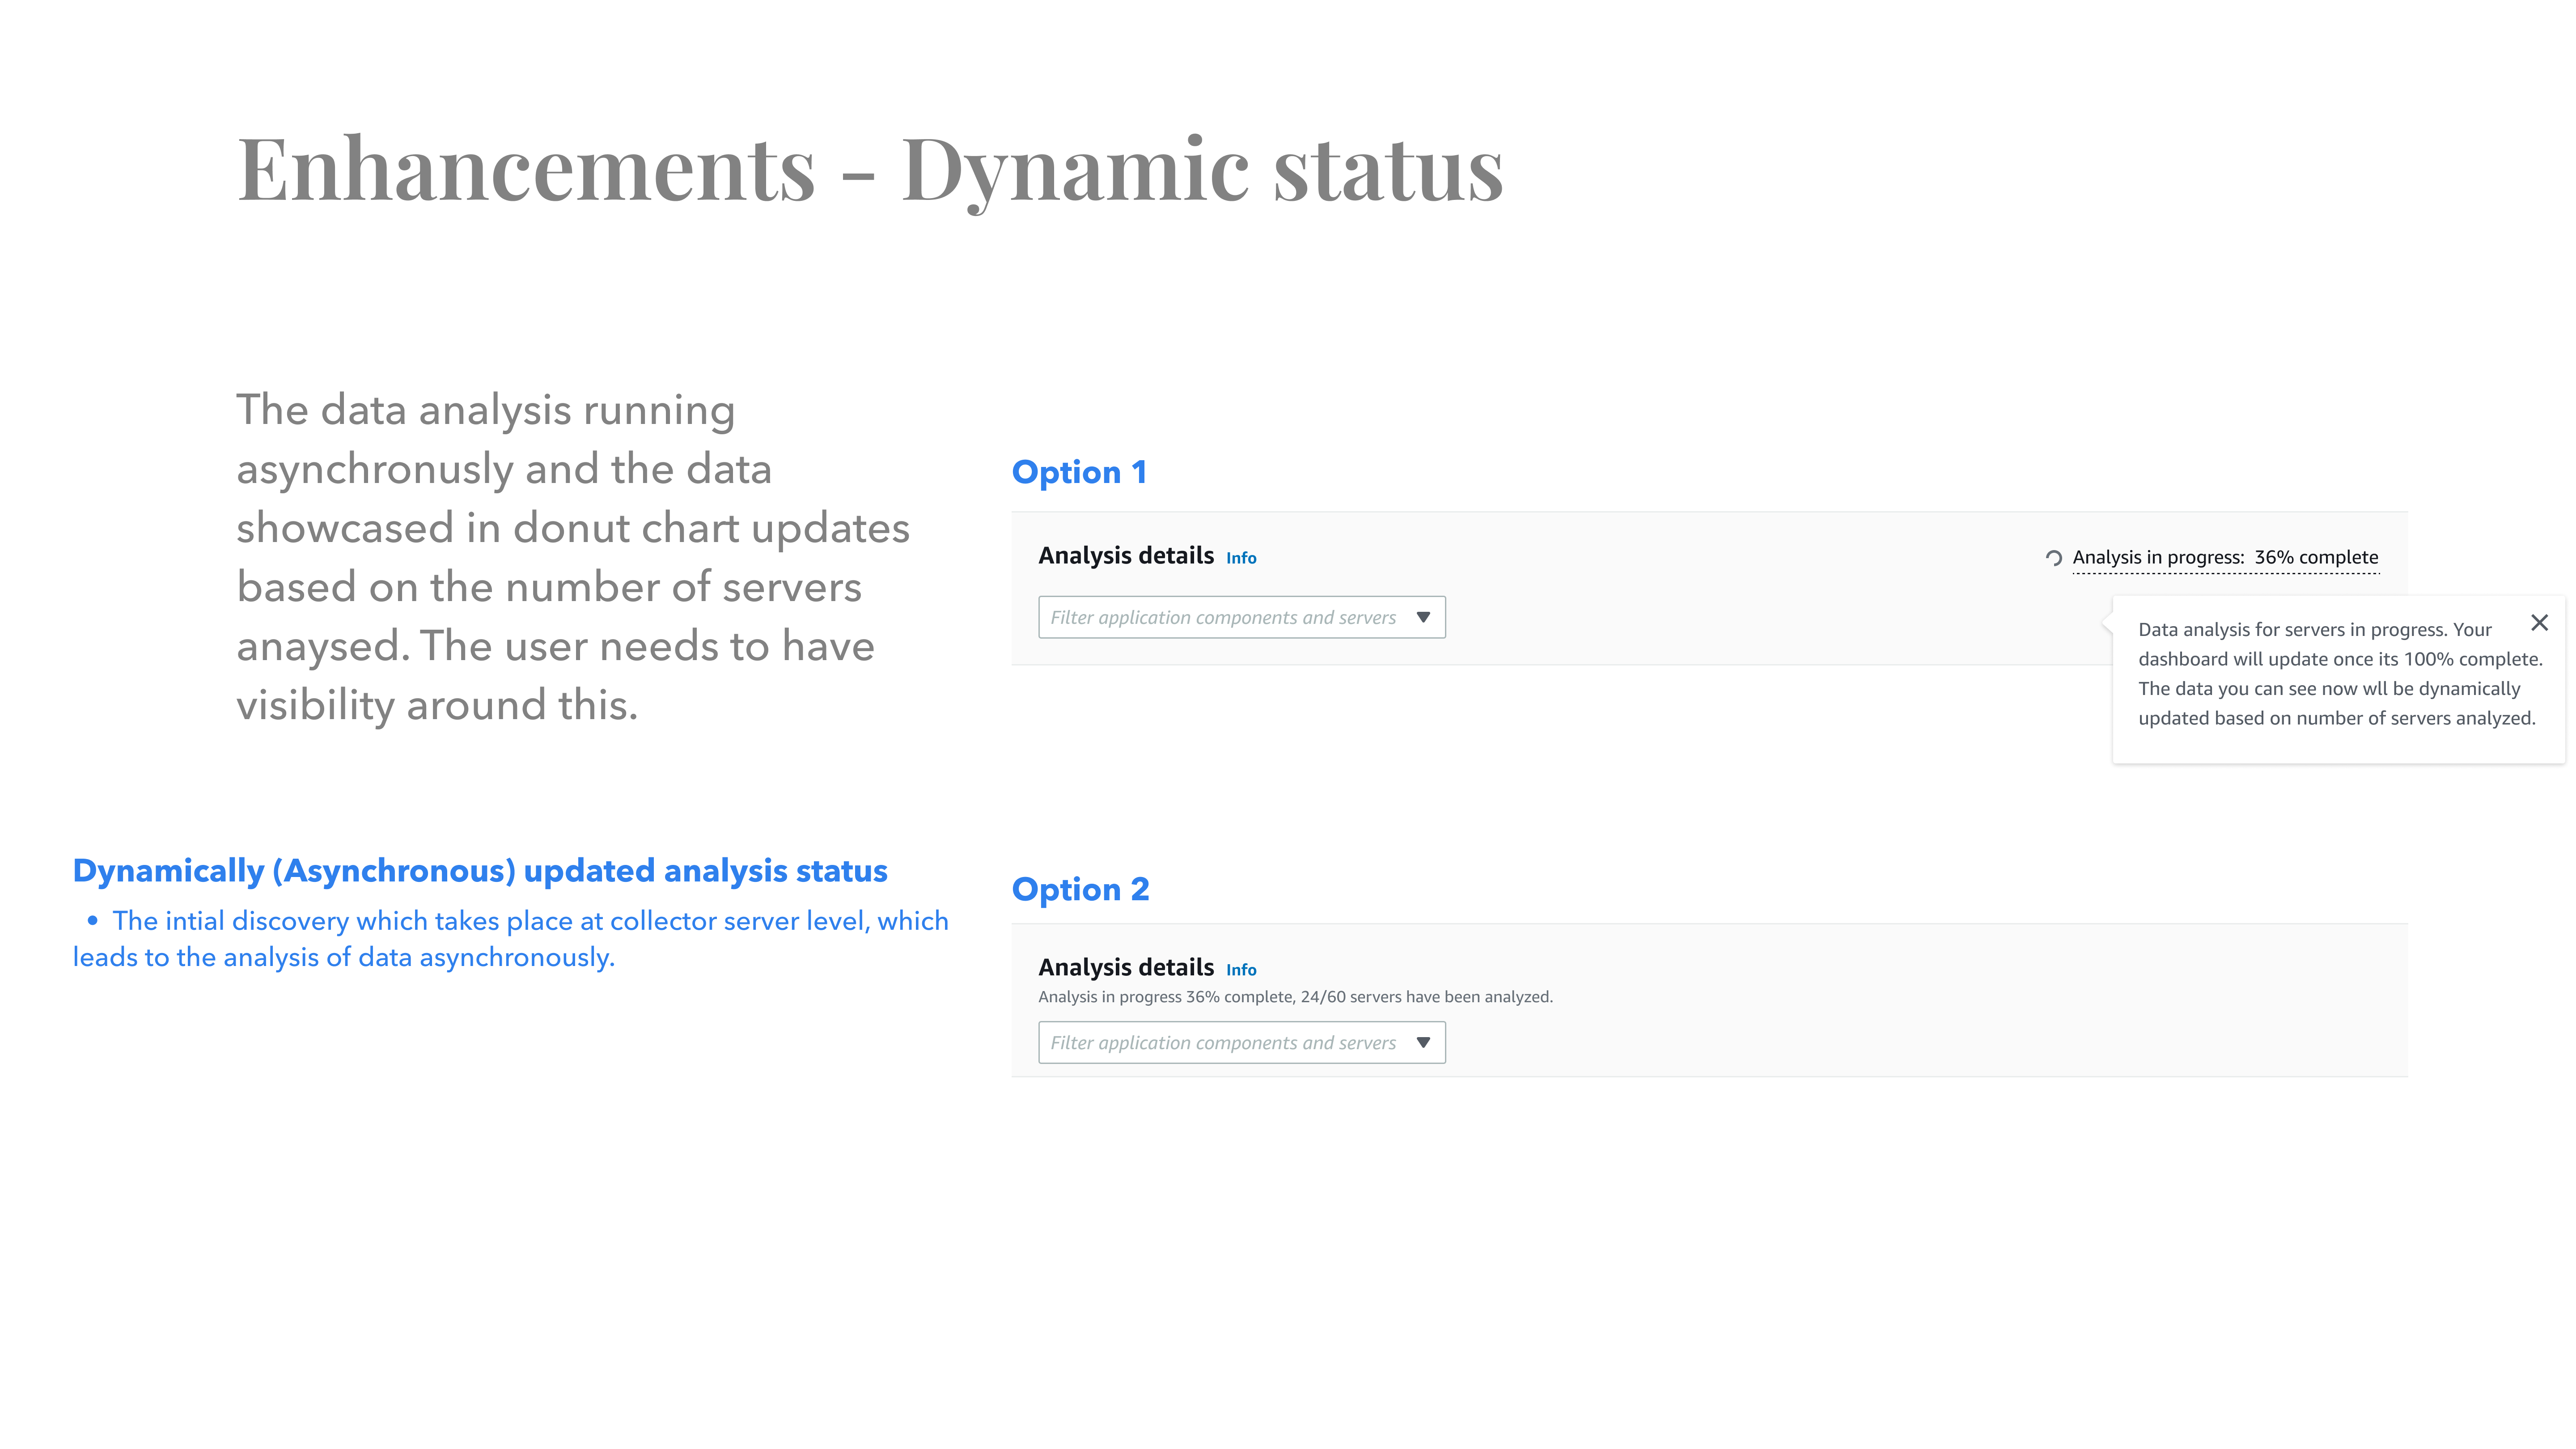This screenshot has width=2576, height=1449.
Task: Click dropdown arrow in Option 2 filter
Action: [x=1423, y=1042]
